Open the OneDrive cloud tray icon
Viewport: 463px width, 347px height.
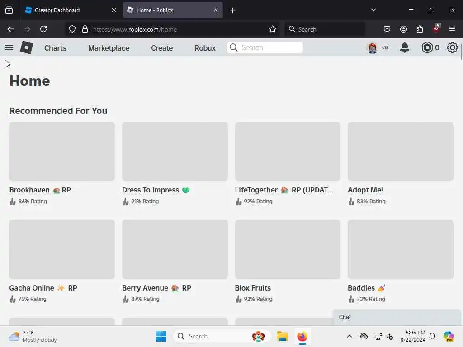364,336
